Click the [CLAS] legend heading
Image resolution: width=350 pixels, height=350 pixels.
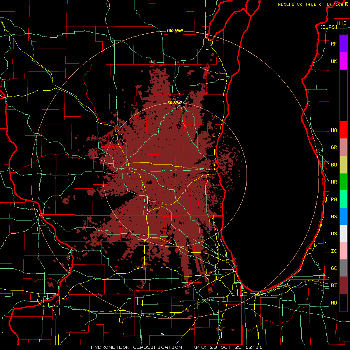click(x=329, y=27)
